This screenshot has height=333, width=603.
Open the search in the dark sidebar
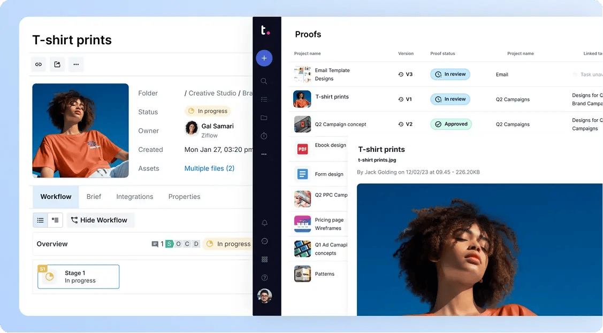(264, 81)
